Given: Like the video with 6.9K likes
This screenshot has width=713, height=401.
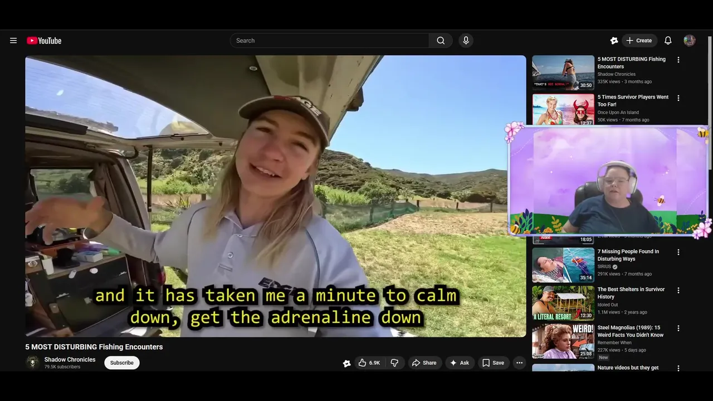Looking at the screenshot, I should [369, 363].
